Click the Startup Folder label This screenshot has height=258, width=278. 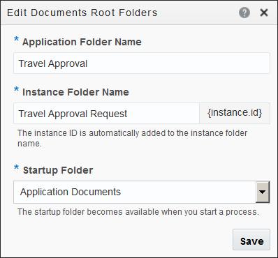pyautogui.click(x=58, y=170)
